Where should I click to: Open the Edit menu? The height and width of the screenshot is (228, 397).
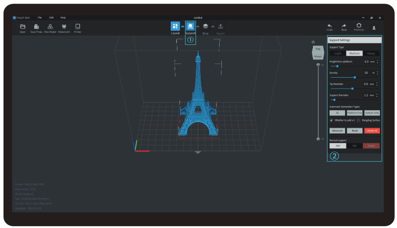coord(51,18)
